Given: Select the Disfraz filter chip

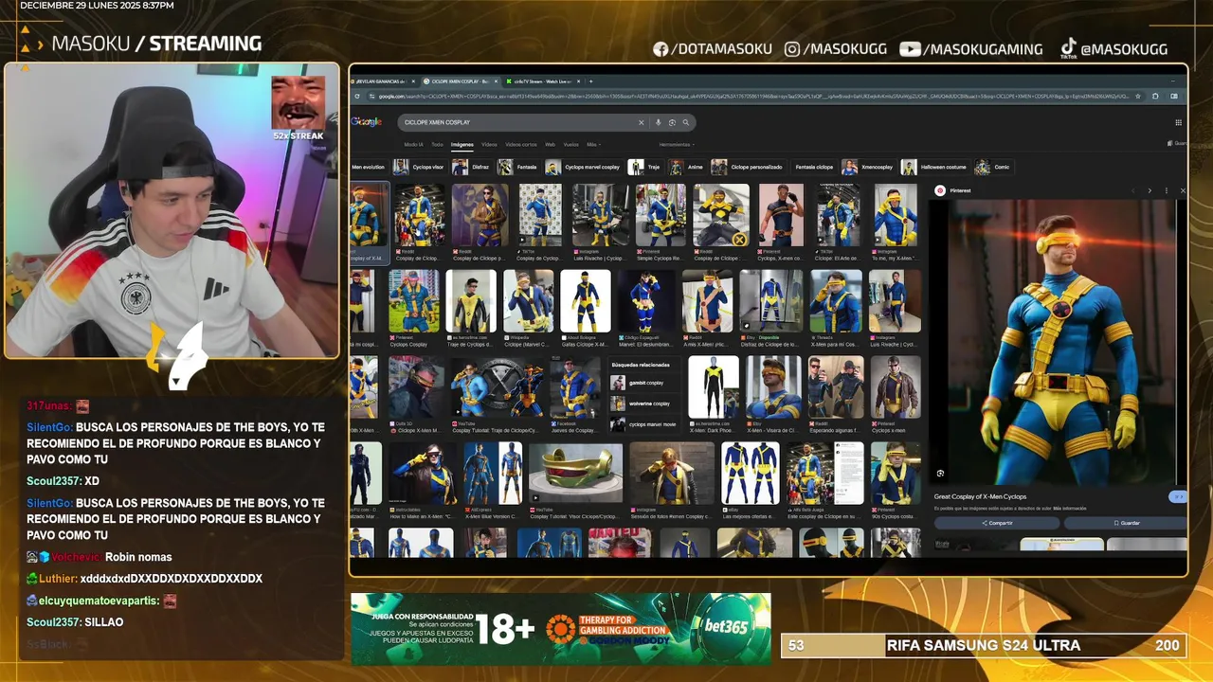Looking at the screenshot, I should (472, 167).
